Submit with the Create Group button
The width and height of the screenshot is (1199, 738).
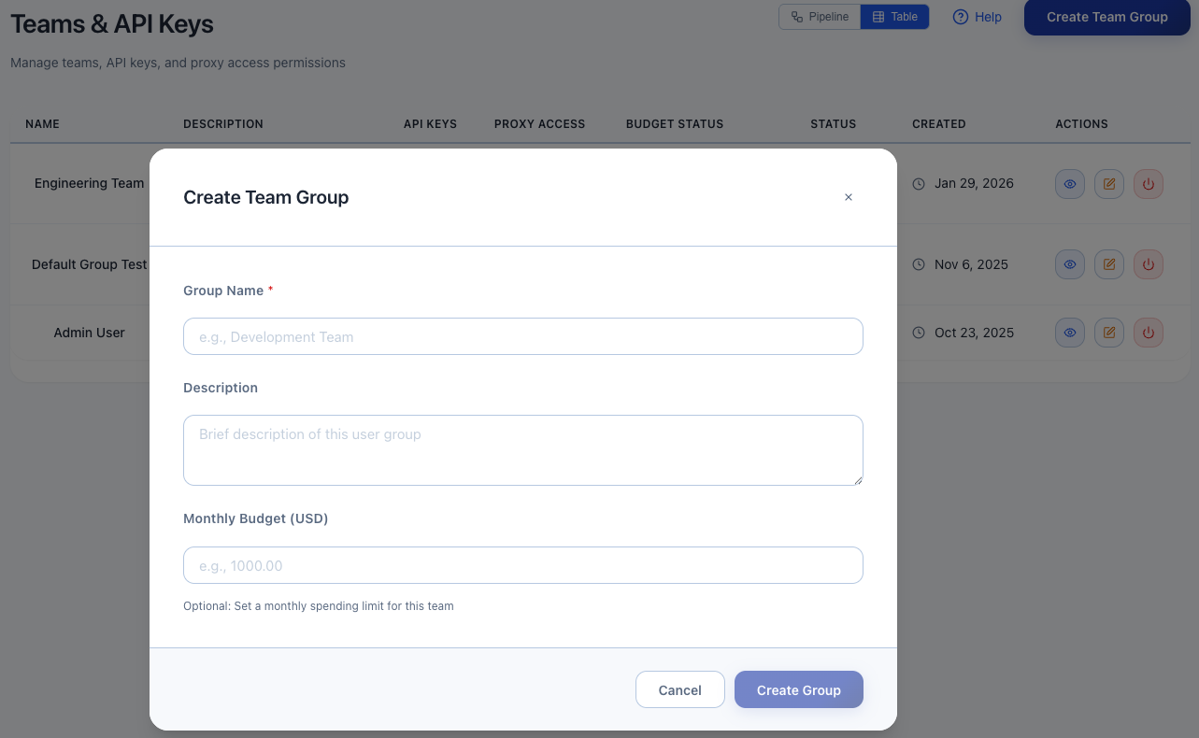798,689
